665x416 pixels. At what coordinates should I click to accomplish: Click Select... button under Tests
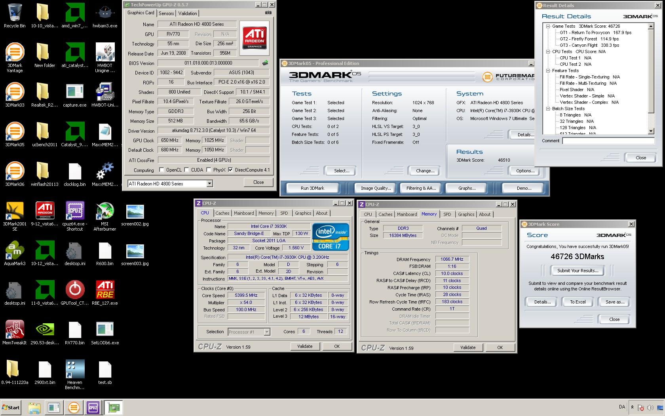pos(342,171)
